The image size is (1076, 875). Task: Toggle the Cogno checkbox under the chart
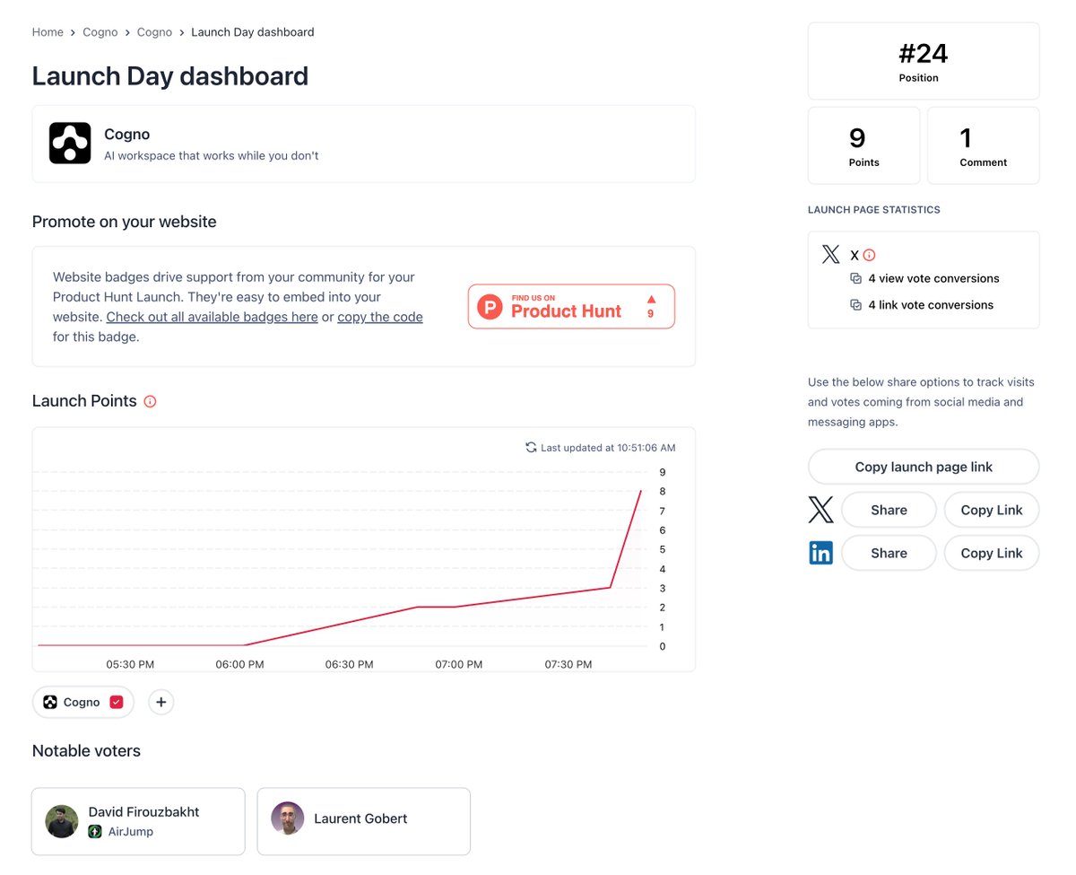coord(117,703)
